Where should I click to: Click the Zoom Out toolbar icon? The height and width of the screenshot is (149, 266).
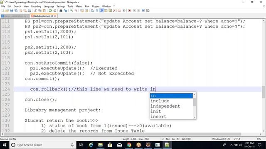coord(76,10)
